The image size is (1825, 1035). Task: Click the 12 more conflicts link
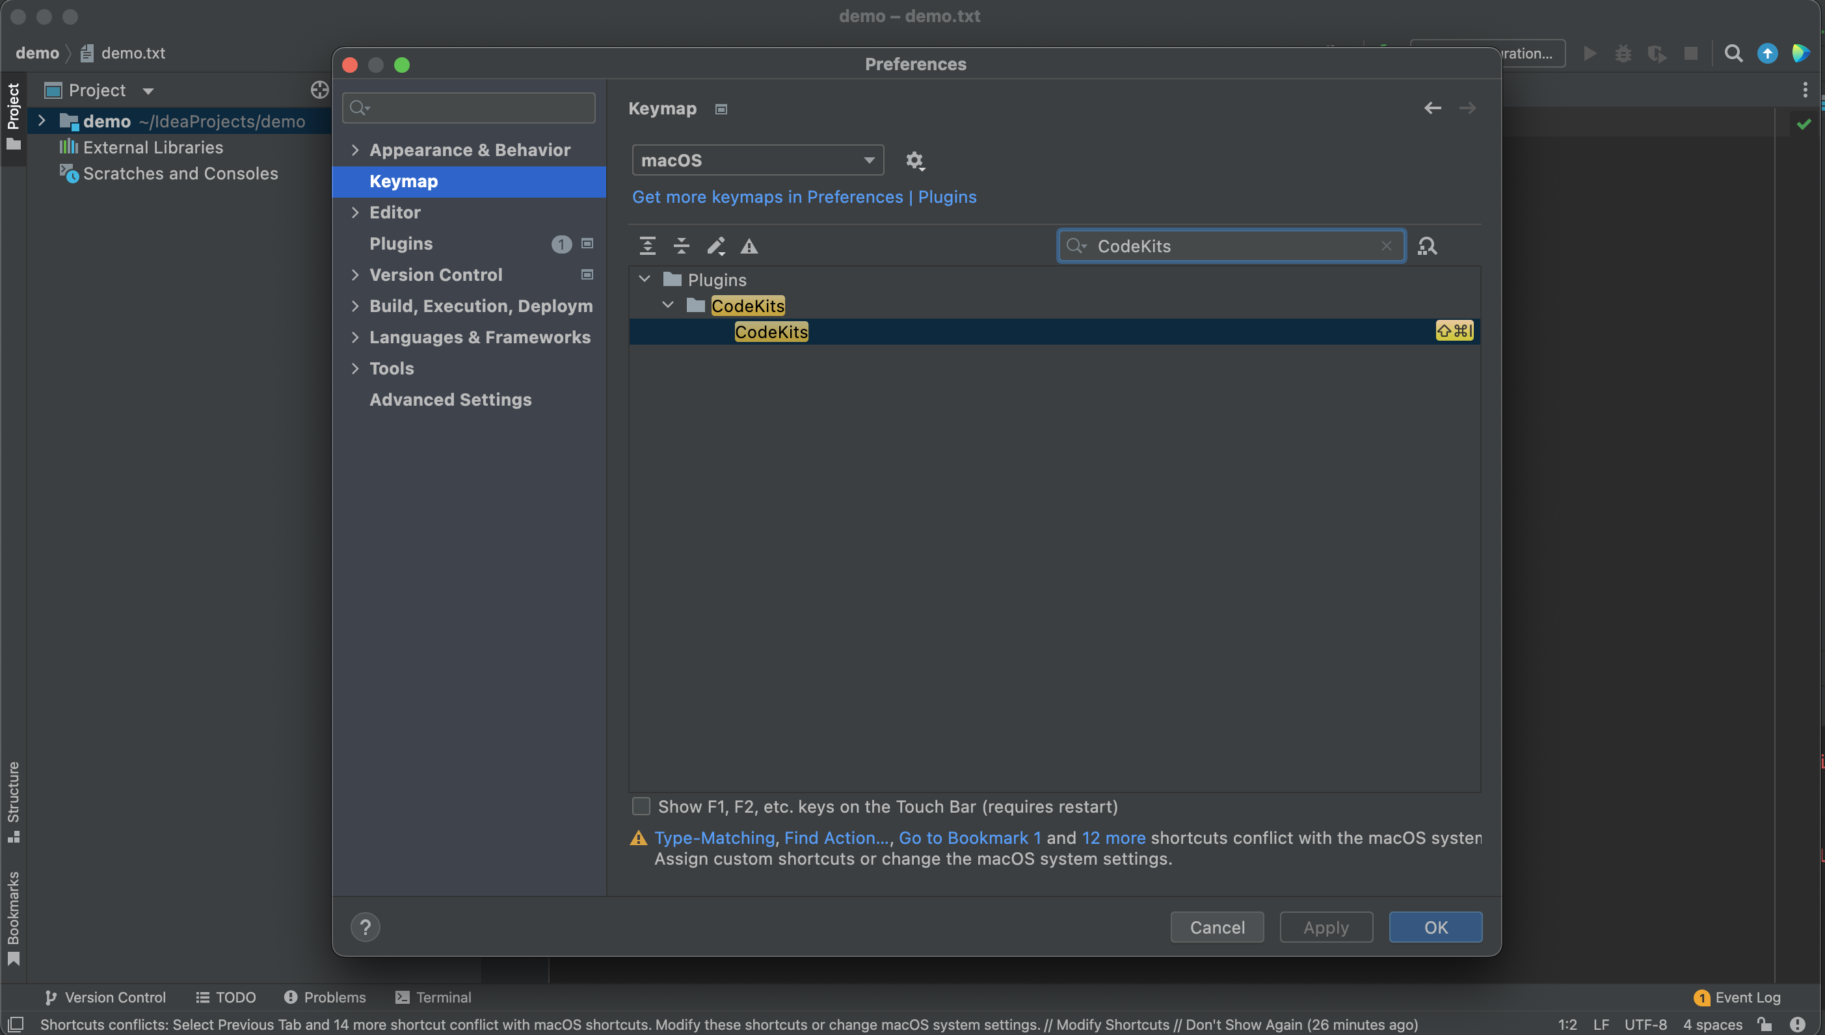(x=1113, y=838)
